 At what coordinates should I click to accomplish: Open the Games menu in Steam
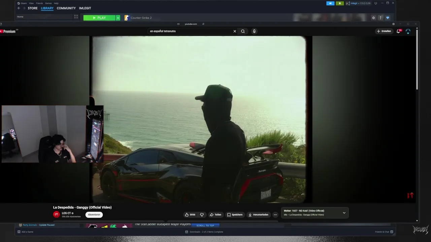point(48,3)
